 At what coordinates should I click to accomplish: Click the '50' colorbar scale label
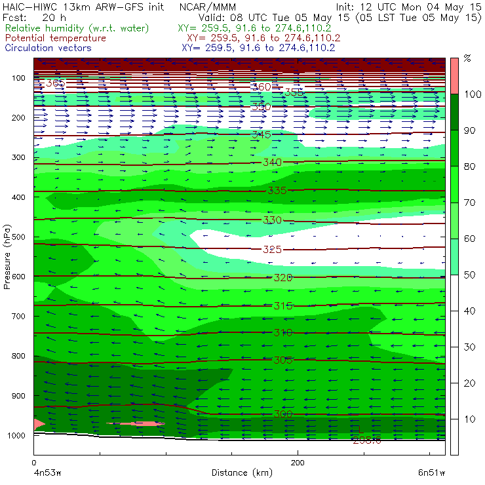pos(469,275)
